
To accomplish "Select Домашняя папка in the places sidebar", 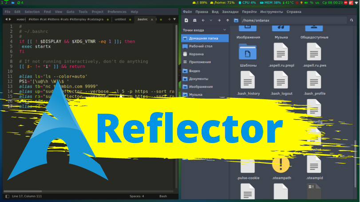I will click(205, 38).
